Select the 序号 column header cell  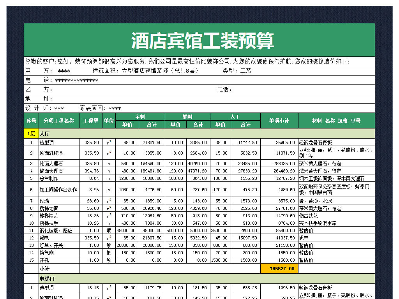tap(31, 121)
